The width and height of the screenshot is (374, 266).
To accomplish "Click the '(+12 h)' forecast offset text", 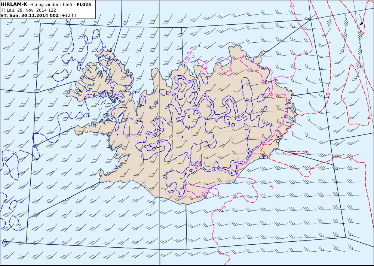I will (x=68, y=15).
